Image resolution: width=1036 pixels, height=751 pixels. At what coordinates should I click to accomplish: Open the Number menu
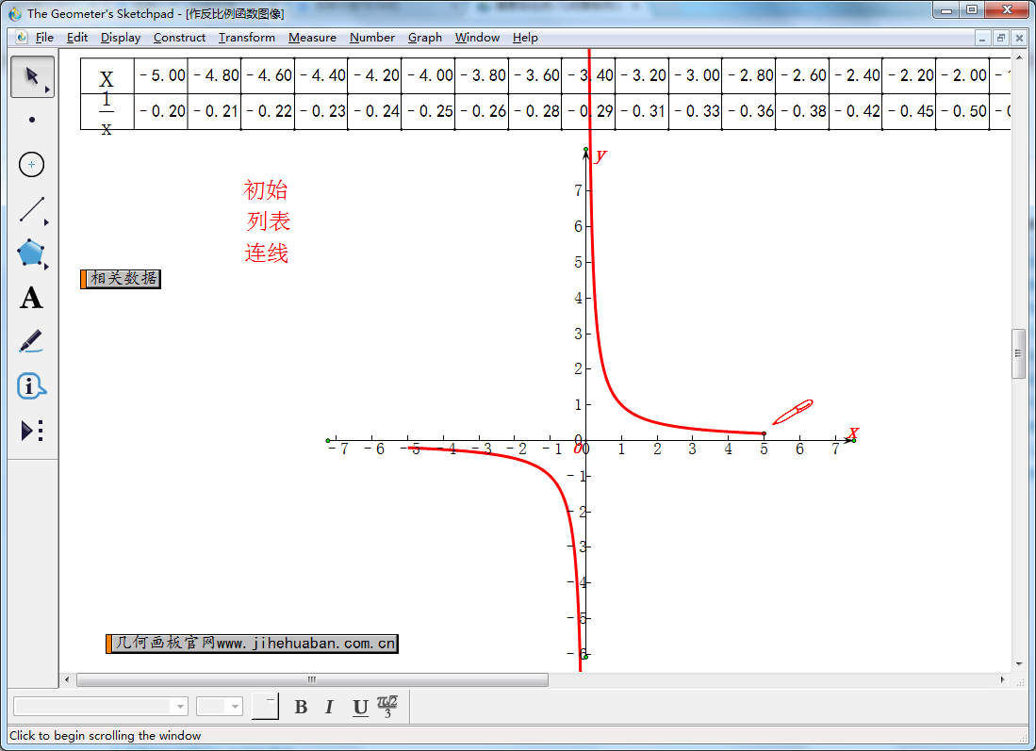coord(372,38)
